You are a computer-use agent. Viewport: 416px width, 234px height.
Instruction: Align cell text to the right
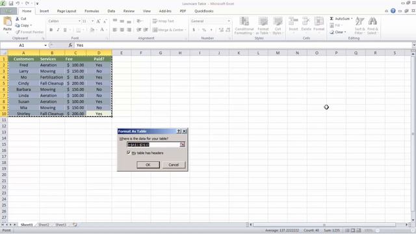pyautogui.click(x=129, y=30)
